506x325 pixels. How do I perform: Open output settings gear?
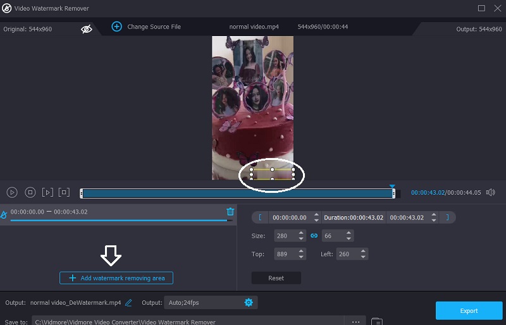249,303
